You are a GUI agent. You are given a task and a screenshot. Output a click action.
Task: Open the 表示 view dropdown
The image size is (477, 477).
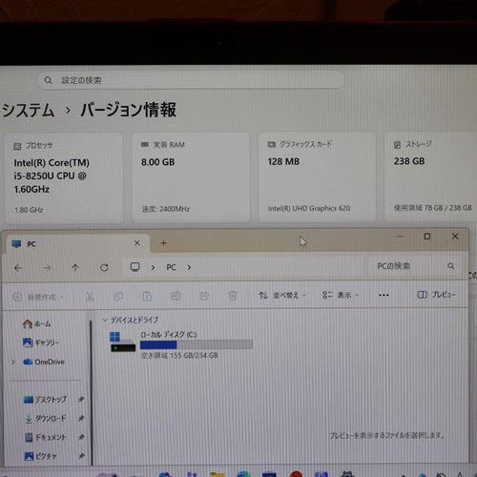coord(341,295)
